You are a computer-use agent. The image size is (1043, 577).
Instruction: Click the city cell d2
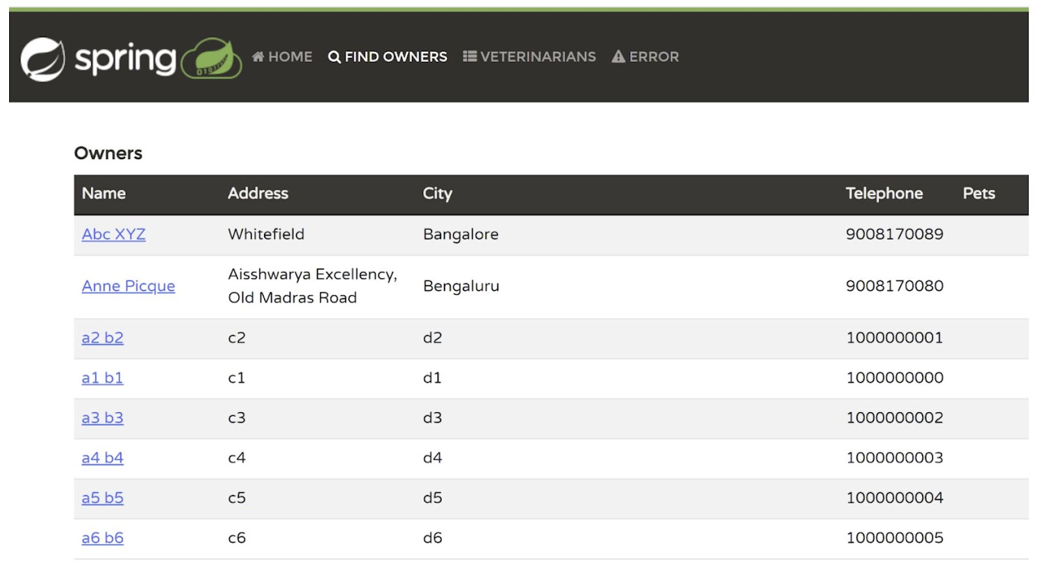[432, 338]
